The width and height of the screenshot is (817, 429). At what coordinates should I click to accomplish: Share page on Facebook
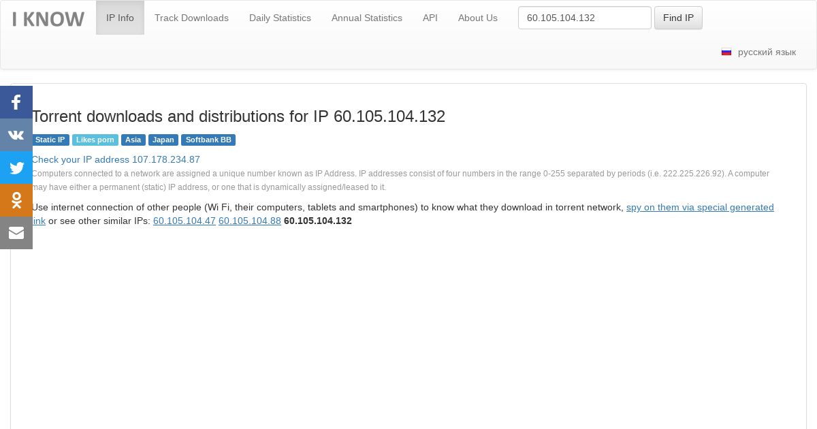[16, 102]
